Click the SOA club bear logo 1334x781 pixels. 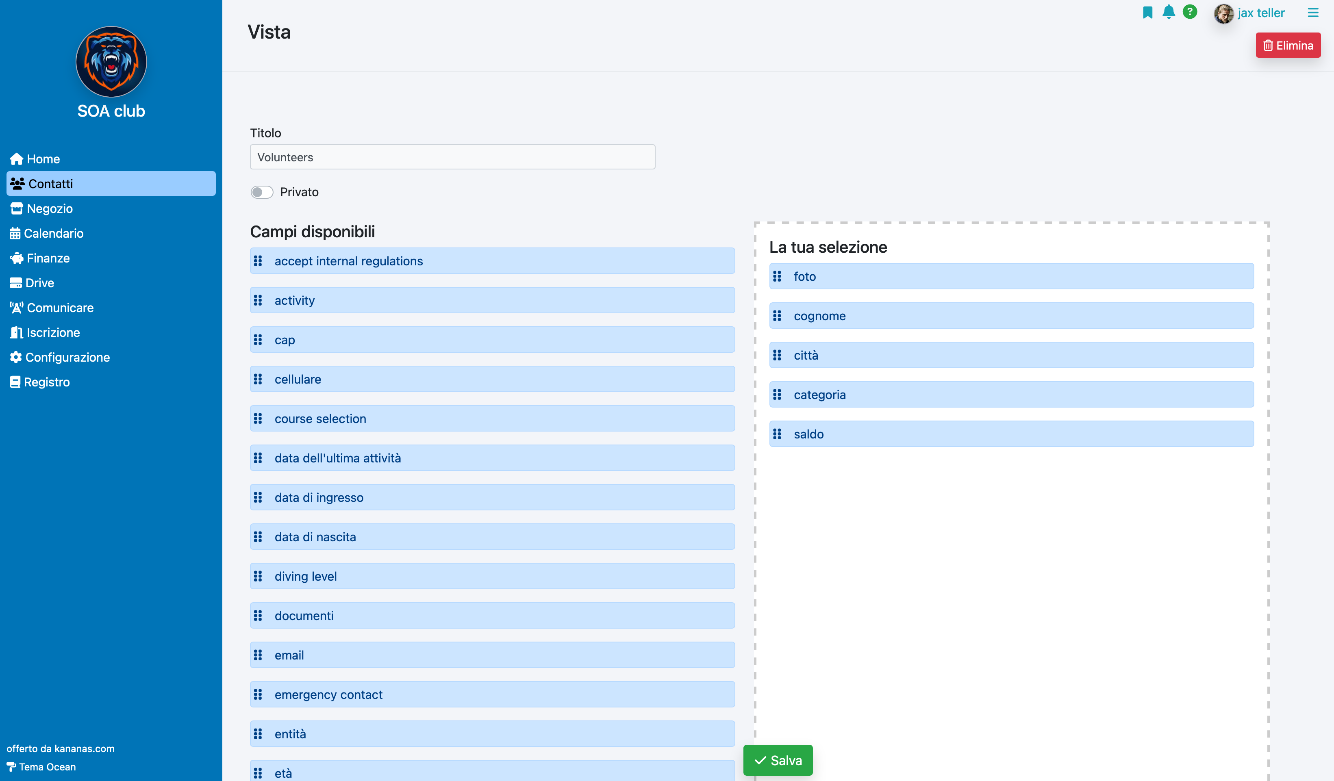point(111,61)
